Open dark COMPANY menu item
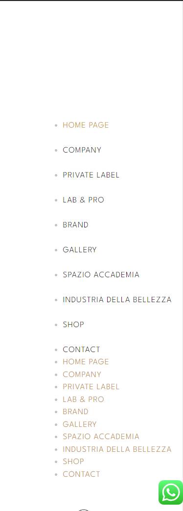Screen dimensions: 183x511 coord(82,150)
